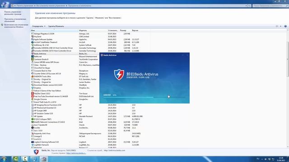Sort by the Имя column header
Image resolution: width=289 pixels, height=162 pixels.
[54, 31]
